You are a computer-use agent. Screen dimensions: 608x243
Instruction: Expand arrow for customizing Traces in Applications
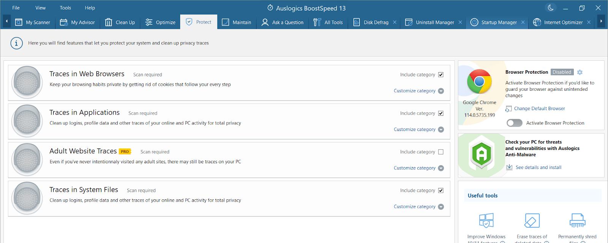[441, 129]
